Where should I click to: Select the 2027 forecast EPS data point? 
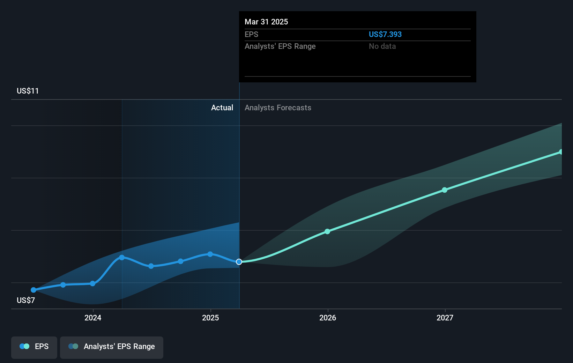click(445, 190)
